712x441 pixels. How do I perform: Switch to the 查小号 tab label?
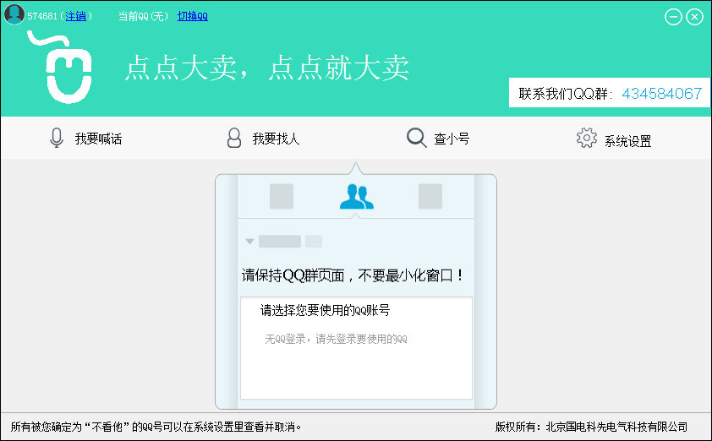tap(452, 139)
